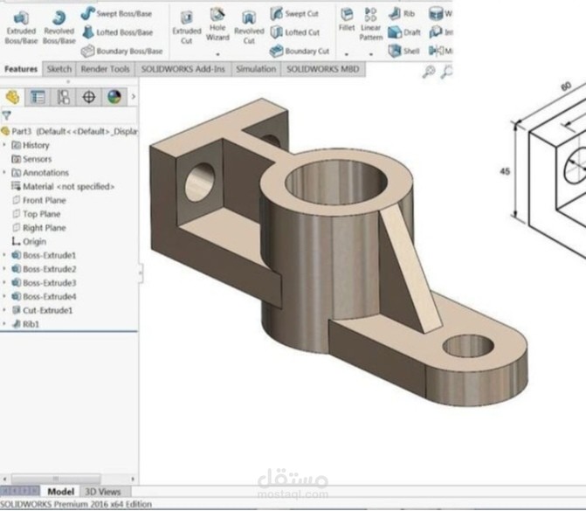The width and height of the screenshot is (586, 511).
Task: Select the Extruded Boss/Base tool
Action: (21, 28)
